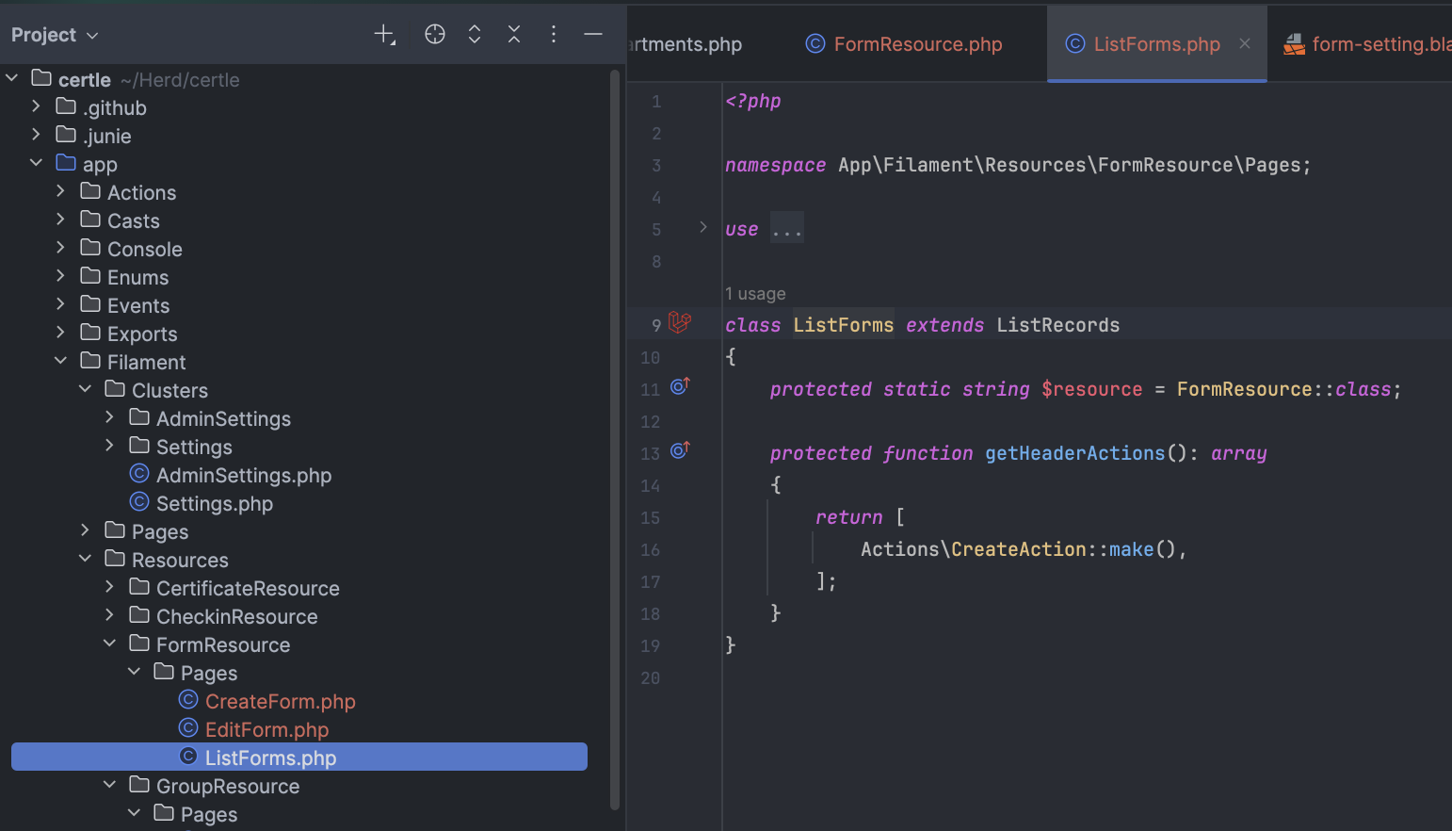The height and width of the screenshot is (831, 1452).
Task: Open the Project panel options (three dots)
Action: point(554,35)
